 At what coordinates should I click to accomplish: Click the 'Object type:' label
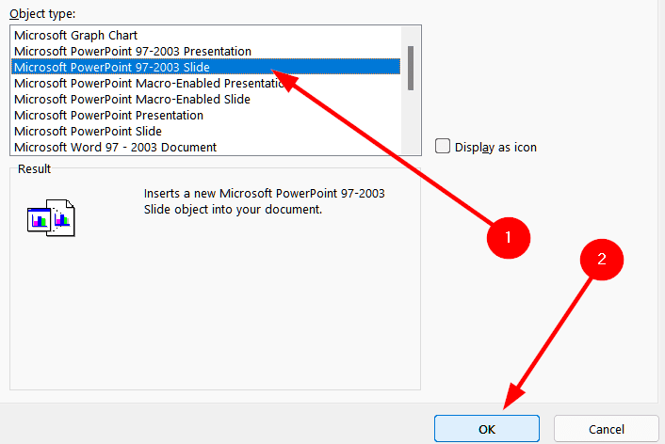tap(42, 14)
